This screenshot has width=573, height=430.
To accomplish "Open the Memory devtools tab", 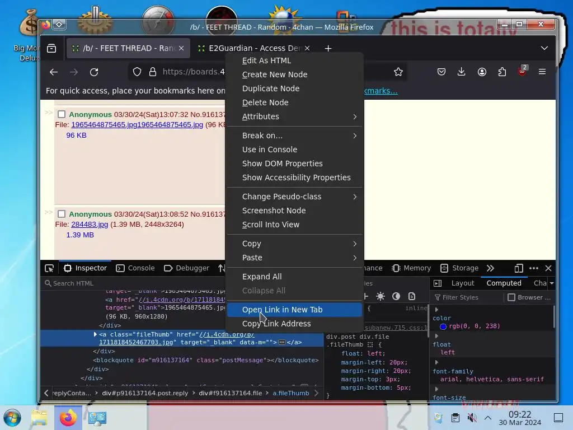I will click(x=411, y=268).
